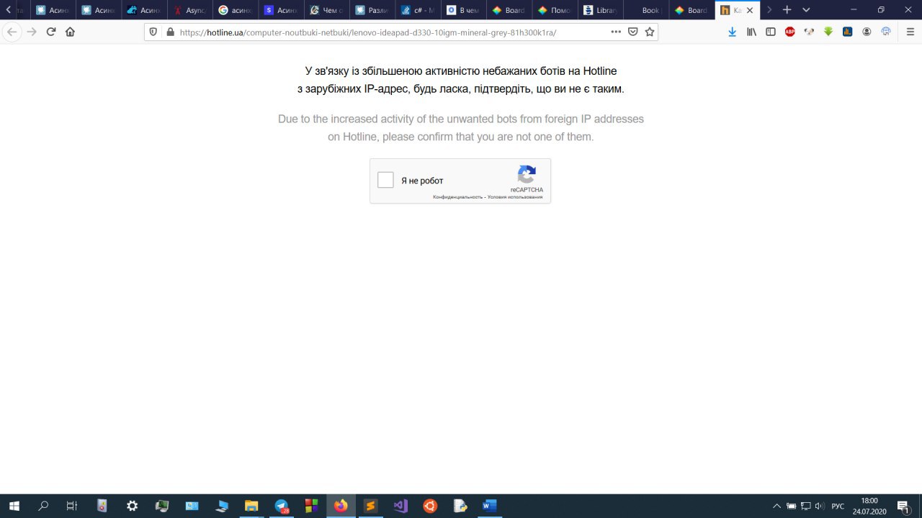Check battery status in the tray

click(791, 506)
